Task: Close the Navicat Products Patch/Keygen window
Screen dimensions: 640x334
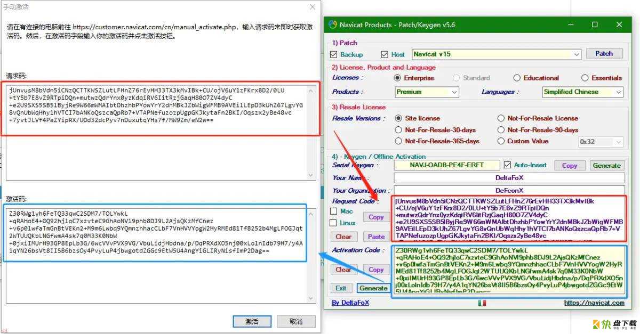Action: tap(619, 25)
